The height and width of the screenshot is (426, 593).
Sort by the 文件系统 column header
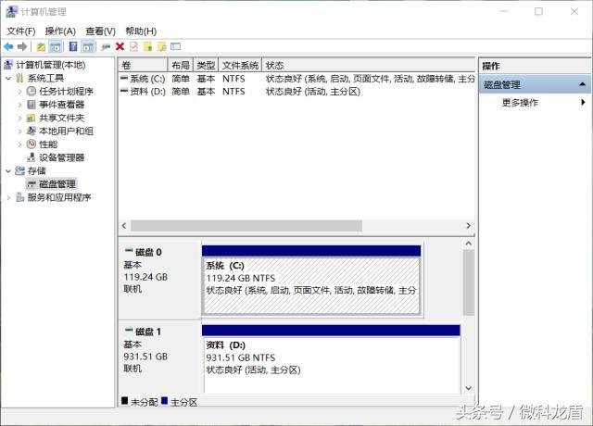click(x=240, y=66)
